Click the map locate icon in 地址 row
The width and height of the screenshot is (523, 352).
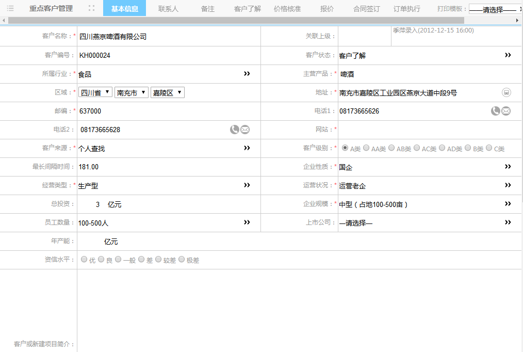tap(506, 92)
